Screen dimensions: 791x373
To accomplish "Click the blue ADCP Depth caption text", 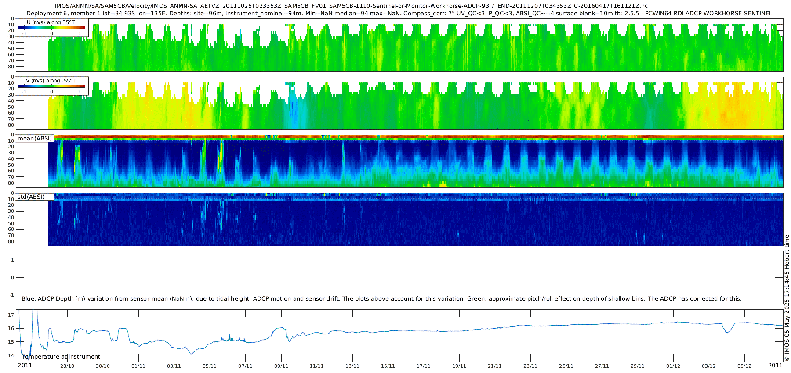I will pyautogui.click(x=381, y=299).
